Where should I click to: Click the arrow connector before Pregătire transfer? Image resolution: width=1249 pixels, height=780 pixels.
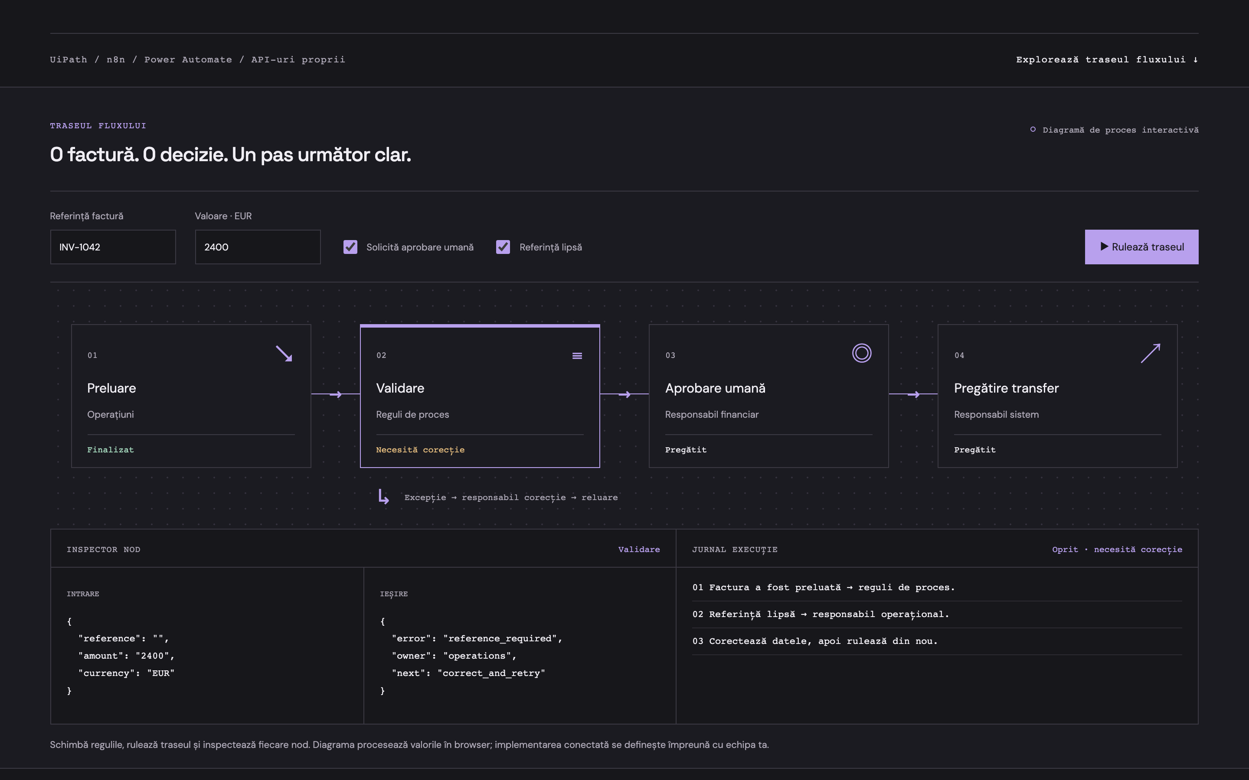click(x=913, y=394)
